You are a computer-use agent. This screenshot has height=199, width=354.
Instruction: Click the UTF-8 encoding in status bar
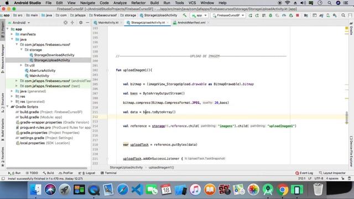(x=319, y=179)
